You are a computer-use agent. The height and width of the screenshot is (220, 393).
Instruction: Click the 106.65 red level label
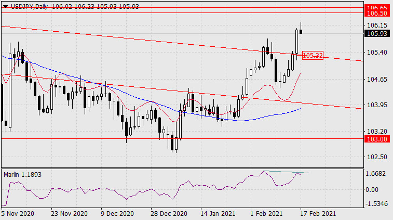pyautogui.click(x=377, y=7)
